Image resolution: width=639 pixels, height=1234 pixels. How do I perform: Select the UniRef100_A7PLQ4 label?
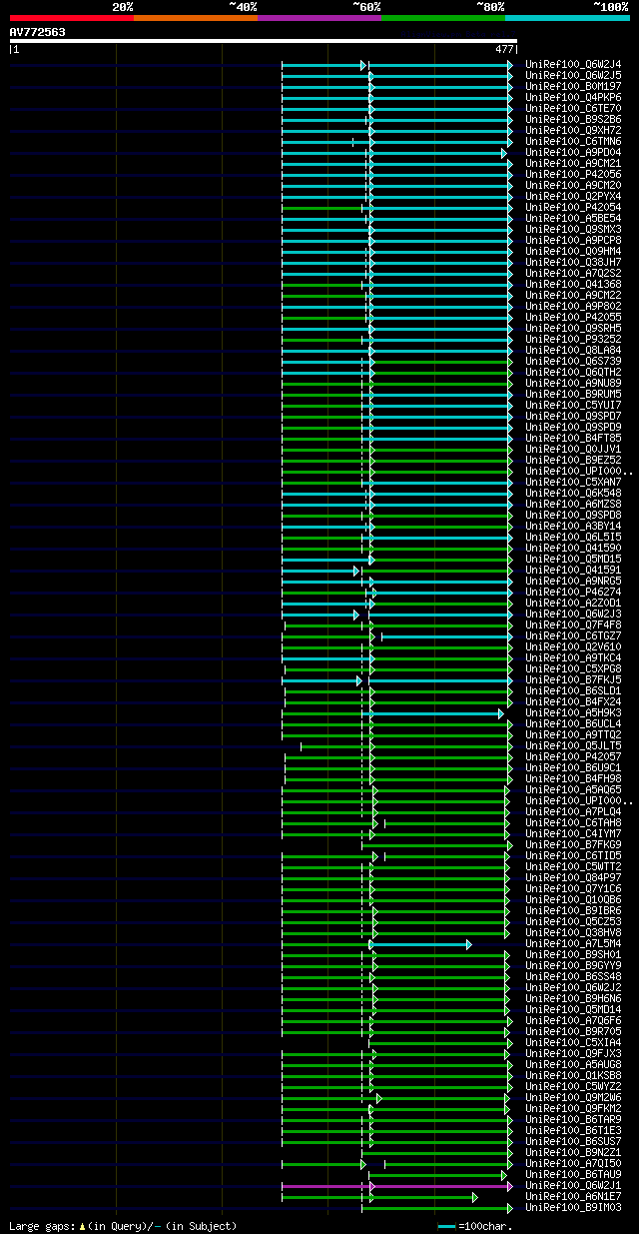coord(573,812)
